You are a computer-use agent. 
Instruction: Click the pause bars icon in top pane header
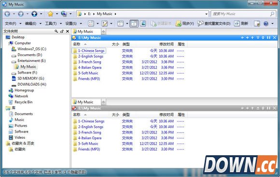click(268, 38)
